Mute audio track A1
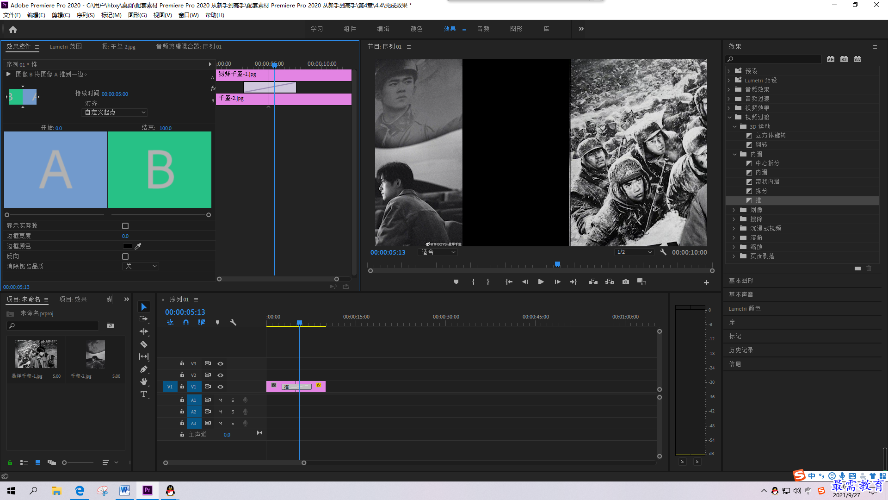 [221, 400]
